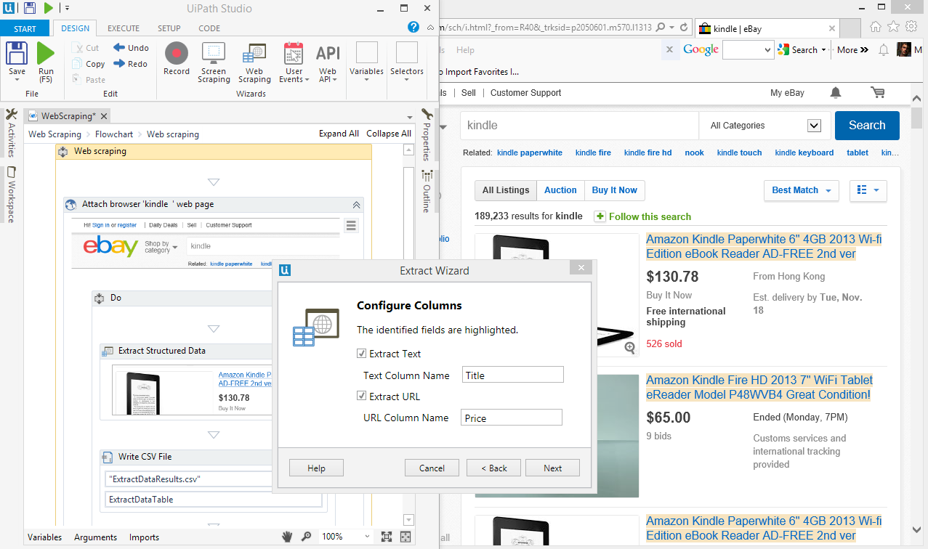Click the ExtractDataTable input field
The image size is (928, 549).
214,500
